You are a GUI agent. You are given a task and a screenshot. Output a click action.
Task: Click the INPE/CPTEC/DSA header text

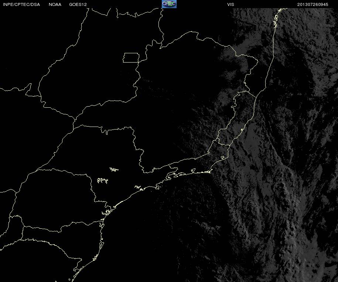click(x=21, y=4)
